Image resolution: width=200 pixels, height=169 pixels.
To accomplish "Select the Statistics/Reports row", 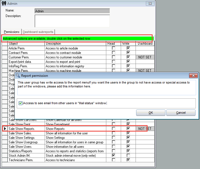I will [x=26, y=151].
